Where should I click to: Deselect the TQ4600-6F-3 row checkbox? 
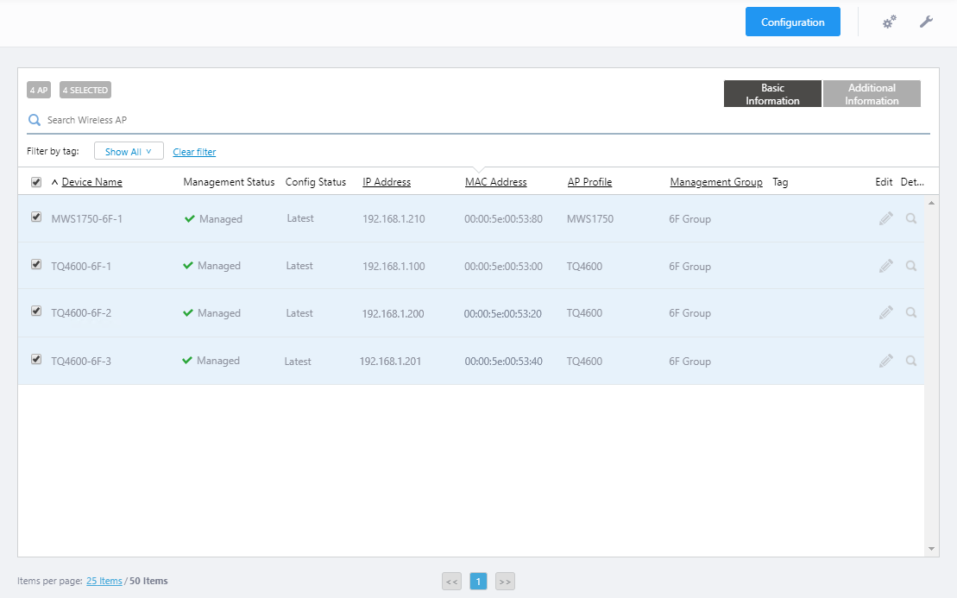point(36,360)
